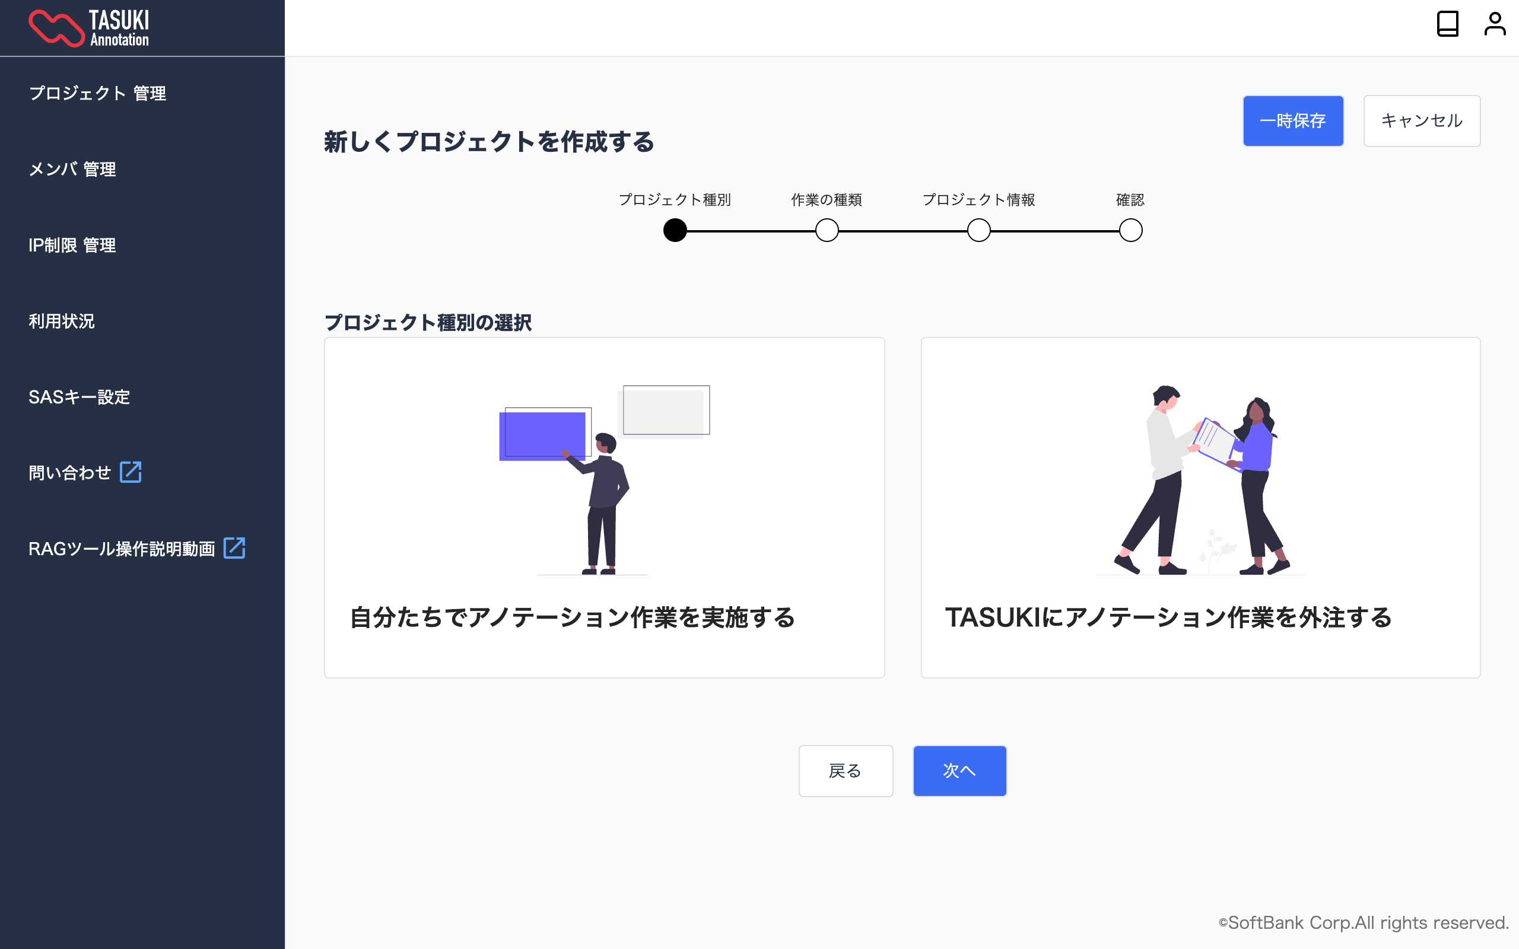This screenshot has width=1519, height=949.
Task: Open the manual book icon
Action: [x=1447, y=24]
